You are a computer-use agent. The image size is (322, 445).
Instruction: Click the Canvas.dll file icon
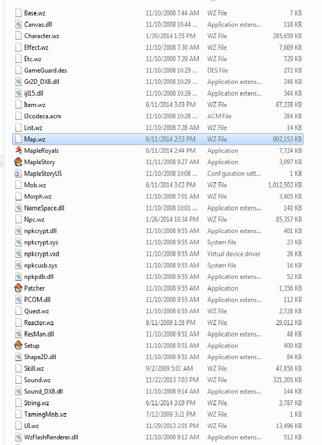[x=18, y=24]
